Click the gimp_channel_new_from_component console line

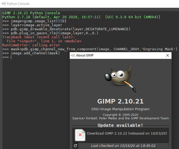pos(90,49)
